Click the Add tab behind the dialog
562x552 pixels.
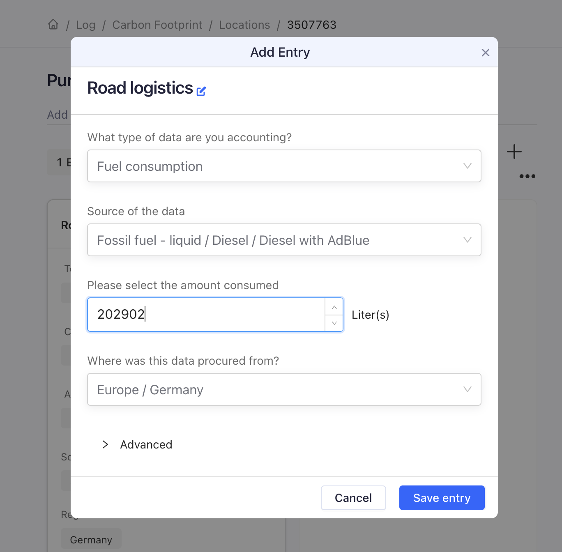coord(58,115)
